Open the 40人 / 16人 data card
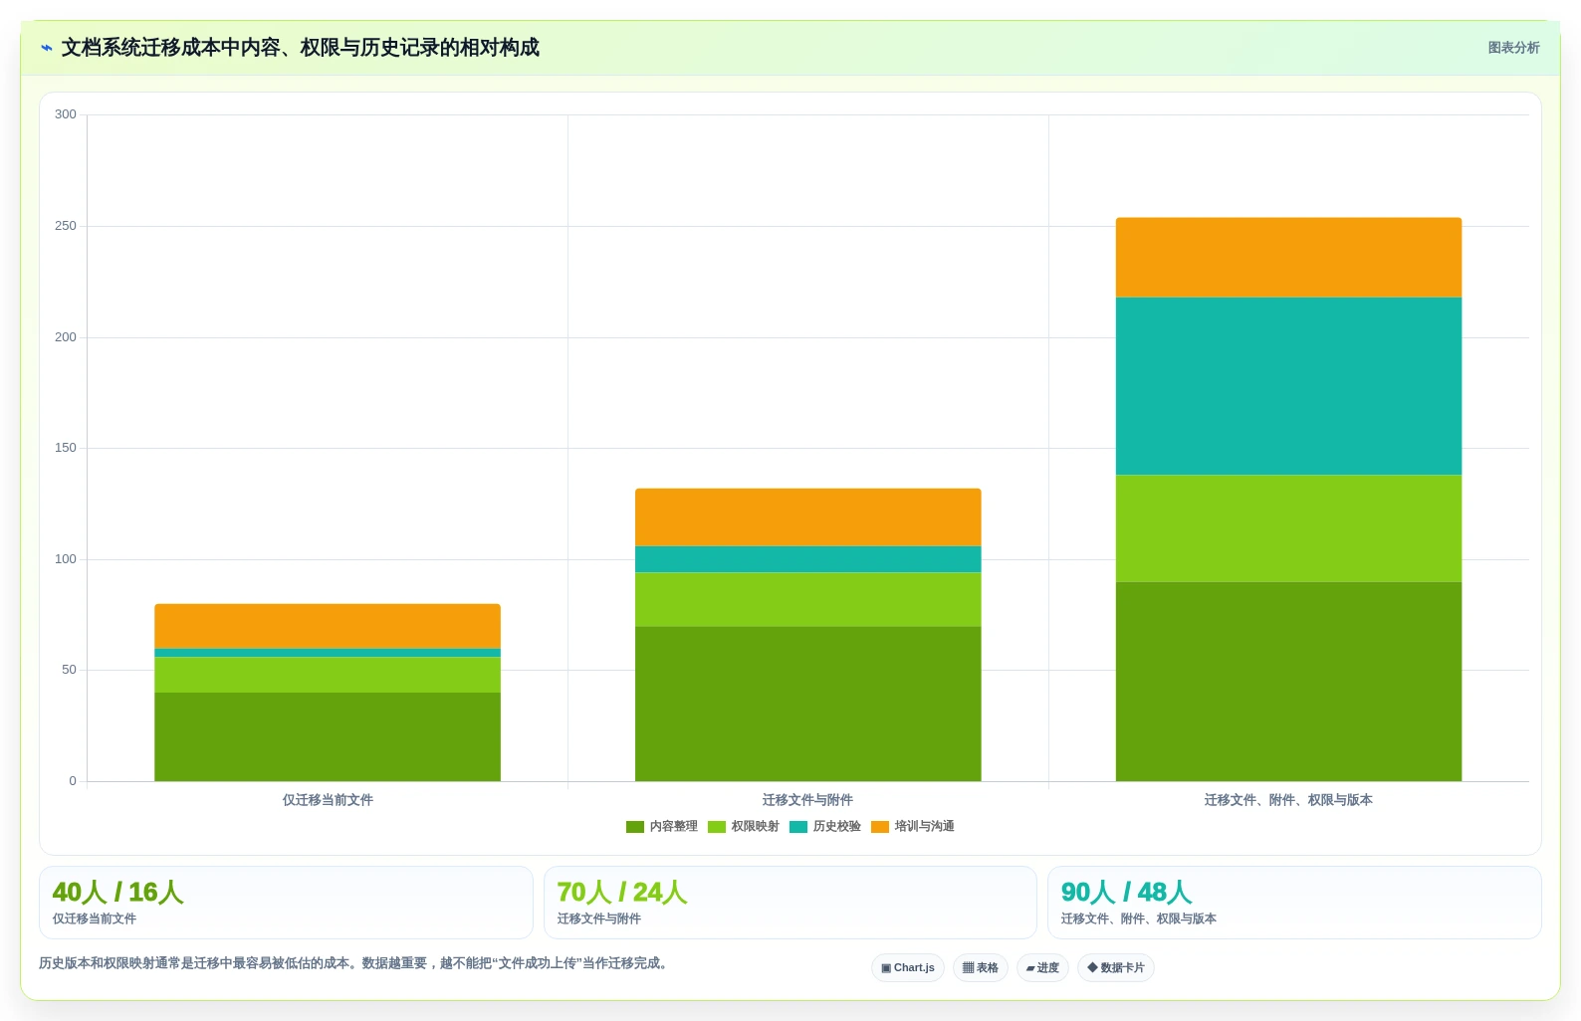Viewport: 1581px width, 1021px height. point(286,903)
